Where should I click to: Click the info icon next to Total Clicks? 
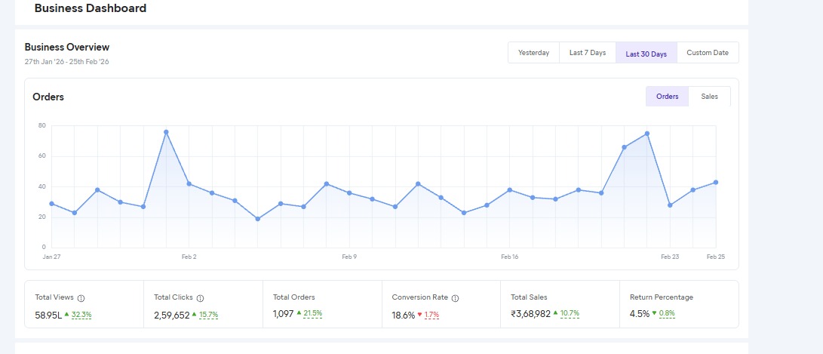tap(200, 298)
